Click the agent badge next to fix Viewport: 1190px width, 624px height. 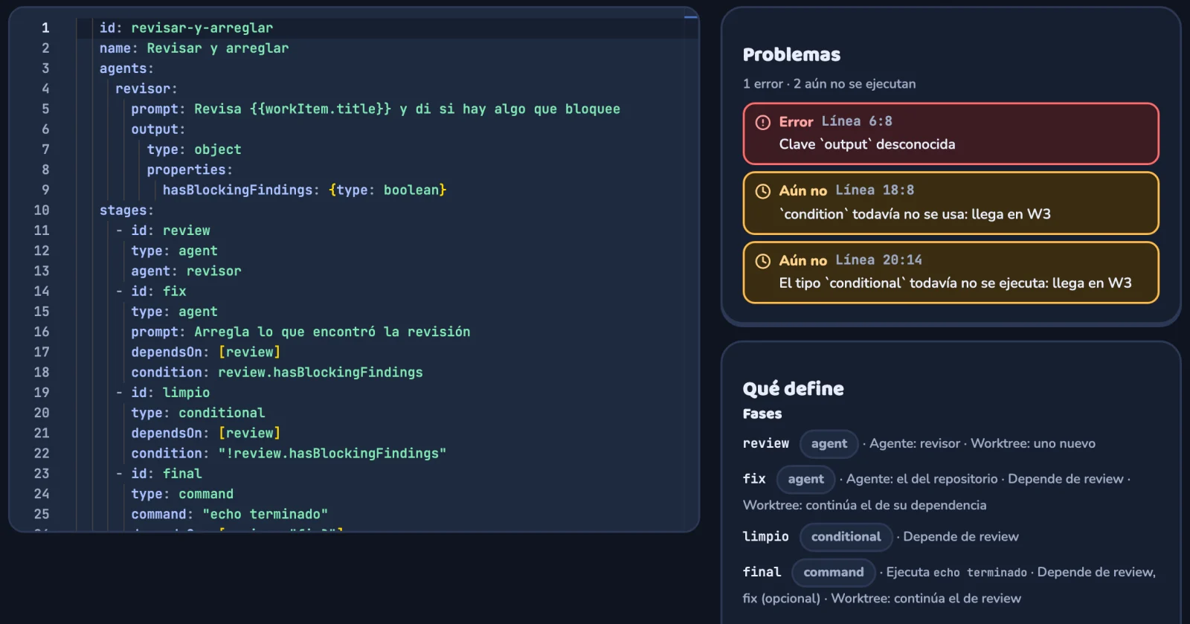point(805,480)
